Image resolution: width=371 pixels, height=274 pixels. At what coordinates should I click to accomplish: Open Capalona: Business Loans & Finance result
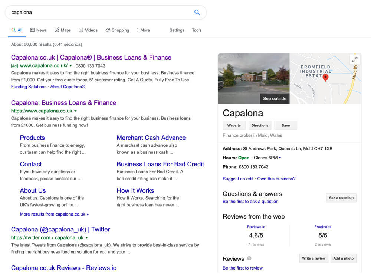(x=64, y=103)
